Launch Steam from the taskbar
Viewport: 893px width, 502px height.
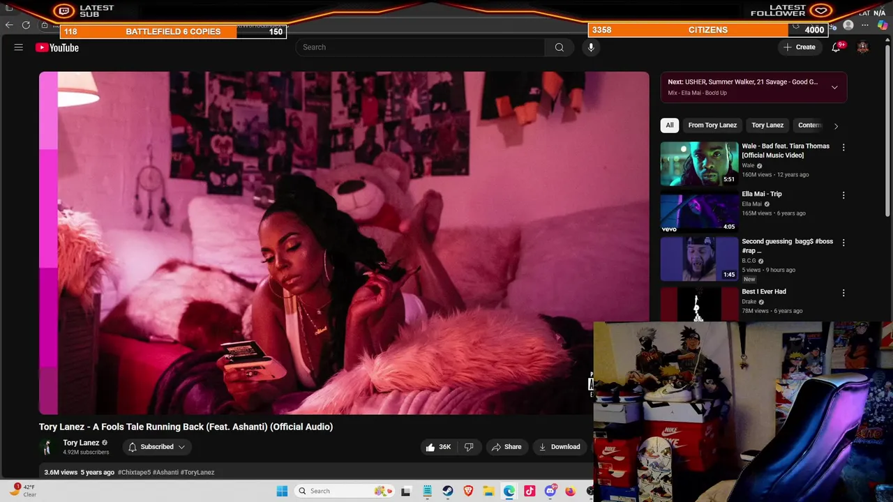448,491
